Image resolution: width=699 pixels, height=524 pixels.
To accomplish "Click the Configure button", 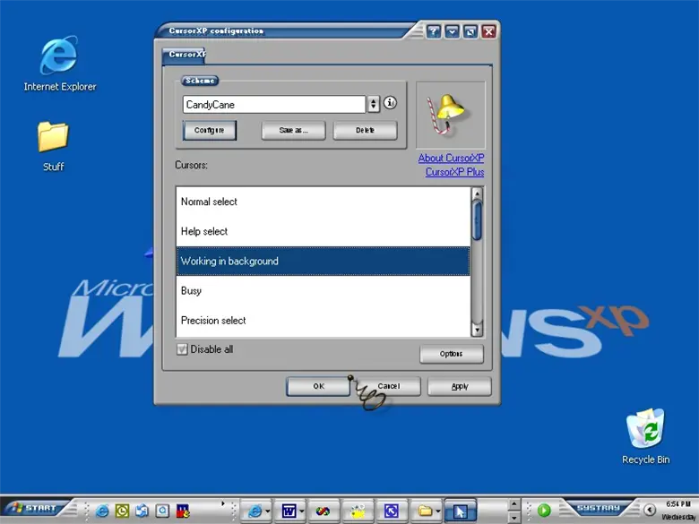I will [x=210, y=131].
